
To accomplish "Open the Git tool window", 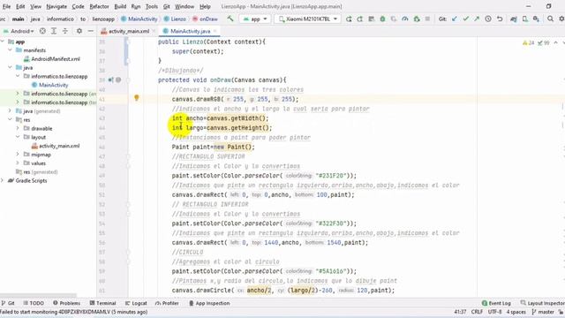I will pyautogui.click(x=8, y=303).
